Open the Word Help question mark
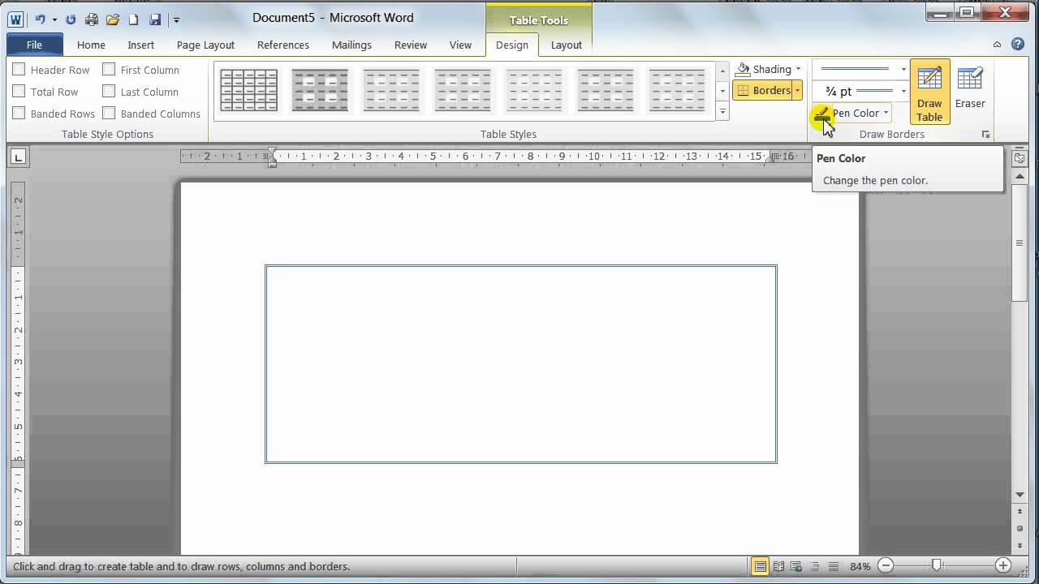 [1019, 45]
